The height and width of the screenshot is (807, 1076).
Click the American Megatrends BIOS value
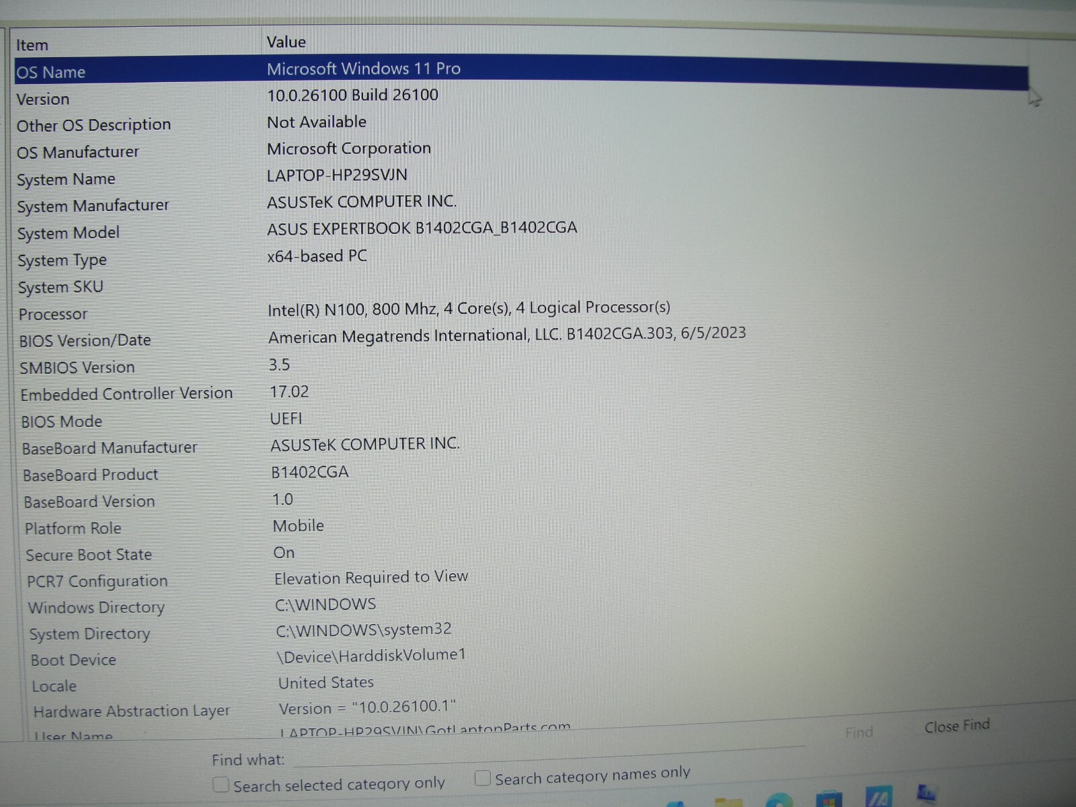(x=507, y=335)
